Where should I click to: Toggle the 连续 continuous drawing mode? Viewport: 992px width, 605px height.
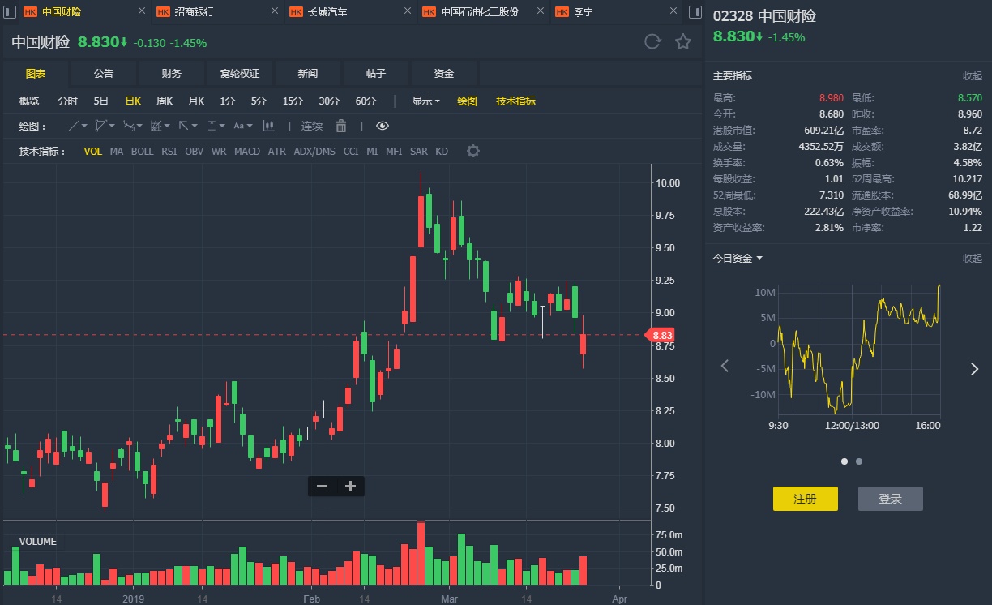pyautogui.click(x=312, y=126)
